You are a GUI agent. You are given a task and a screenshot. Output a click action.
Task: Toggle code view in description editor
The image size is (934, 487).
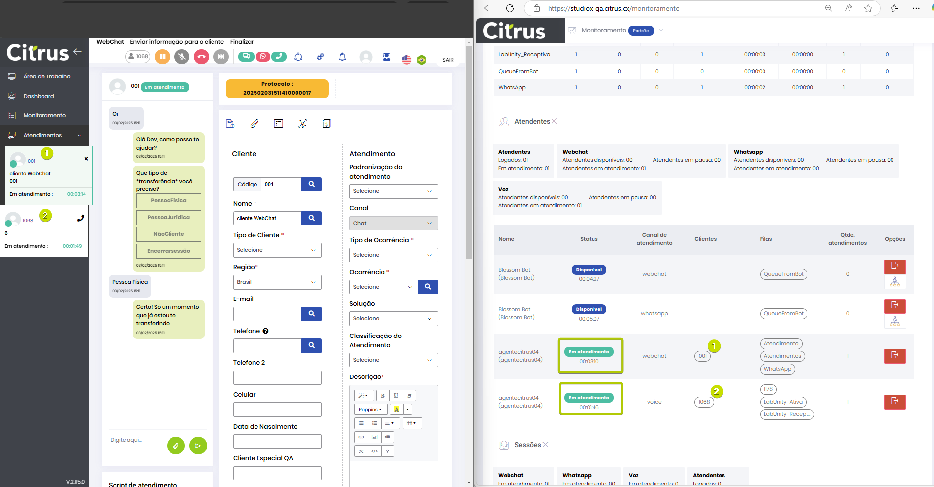click(375, 451)
